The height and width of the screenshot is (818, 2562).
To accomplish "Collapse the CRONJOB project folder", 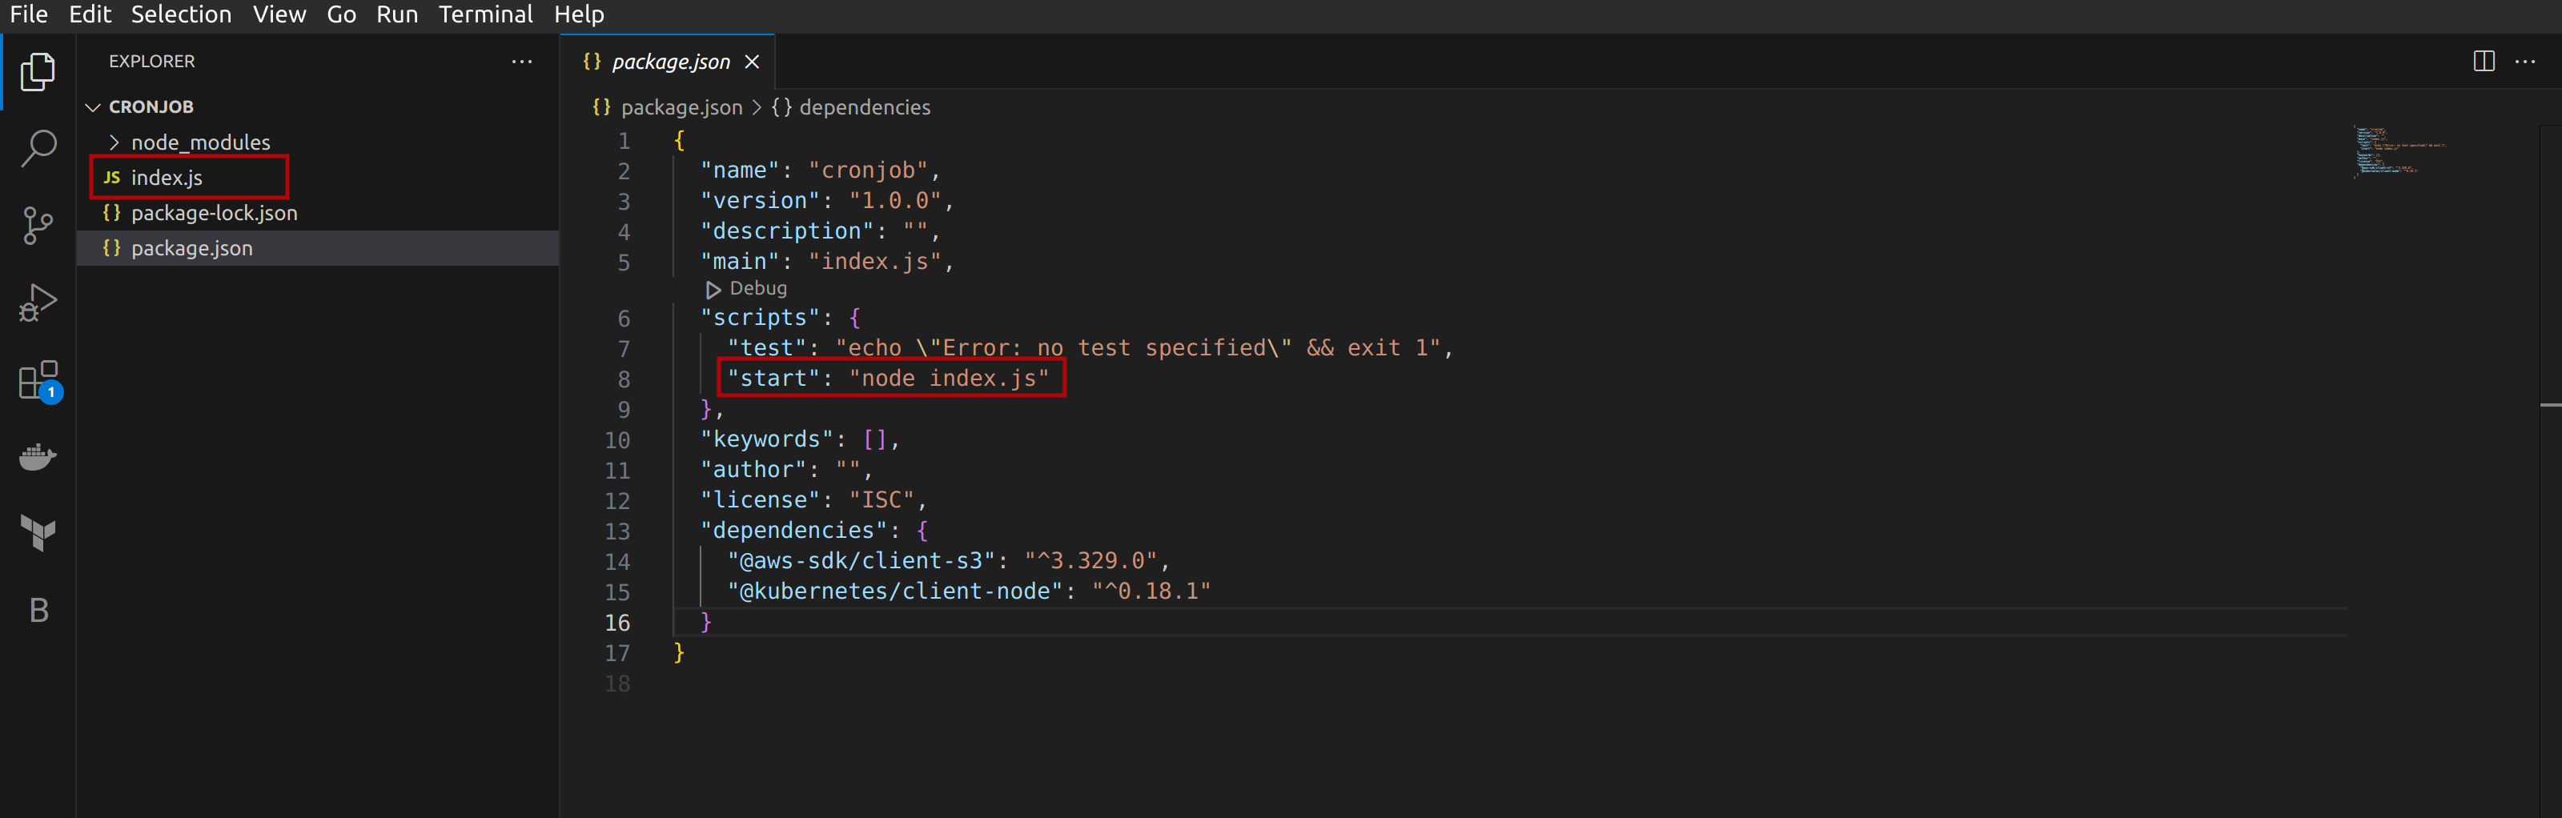I will (x=149, y=106).
